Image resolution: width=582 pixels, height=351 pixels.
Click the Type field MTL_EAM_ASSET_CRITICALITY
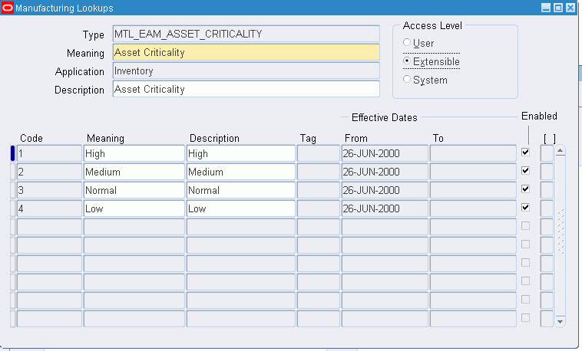click(246, 34)
